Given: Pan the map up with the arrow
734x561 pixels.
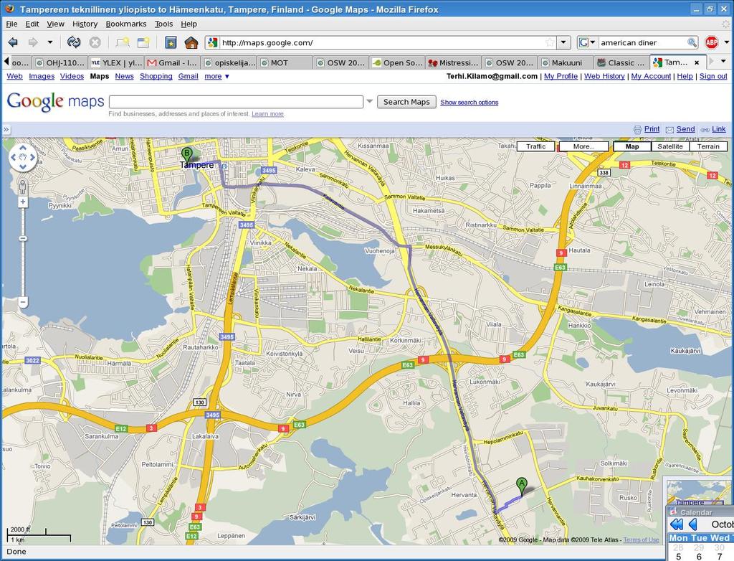Looking at the screenshot, I should 22,148.
